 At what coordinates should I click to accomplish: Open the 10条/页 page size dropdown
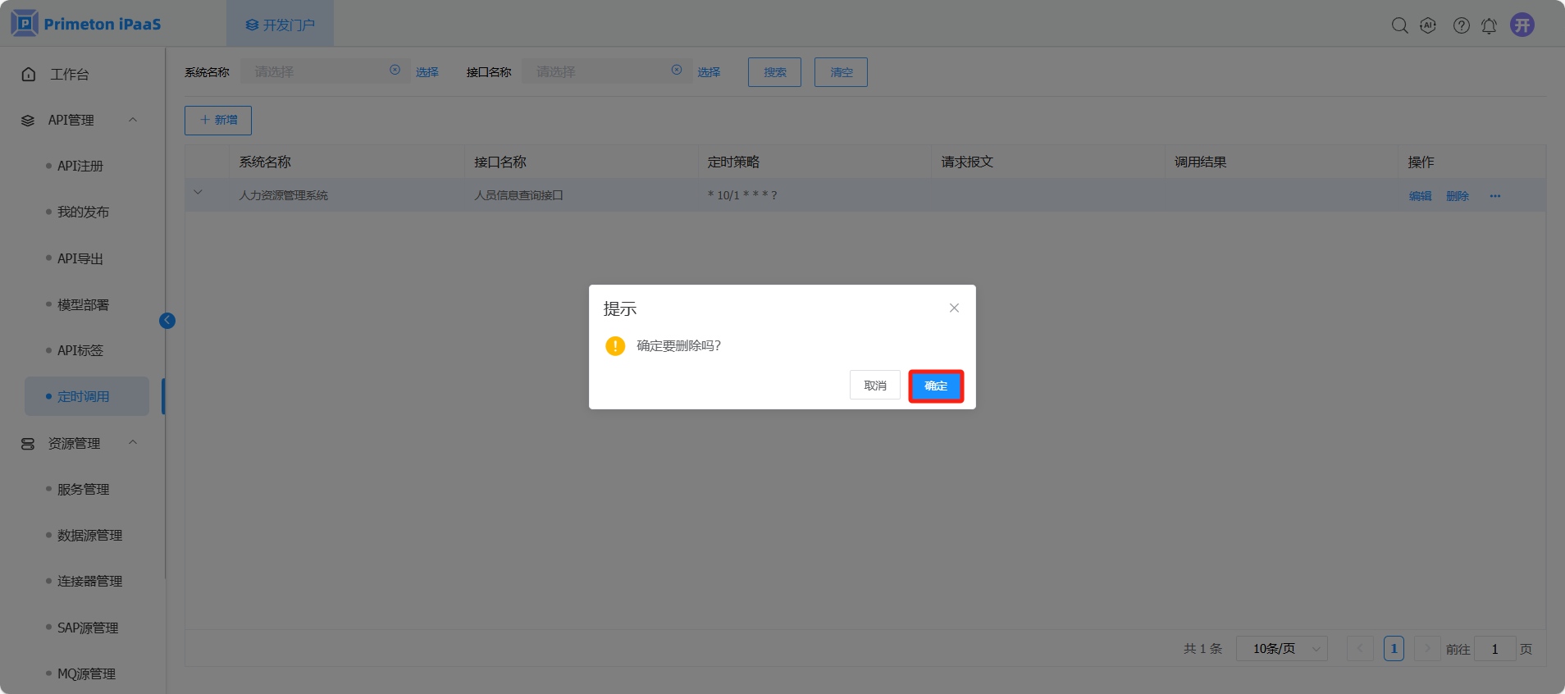pos(1281,649)
